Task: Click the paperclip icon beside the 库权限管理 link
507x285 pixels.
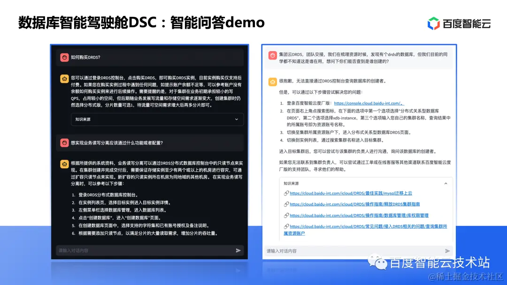Action: [x=287, y=215]
